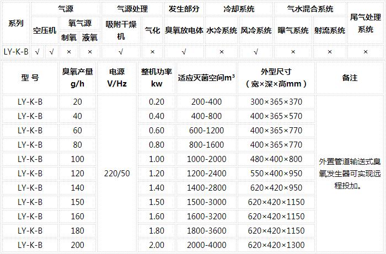Select the space range 1200-2400
386x254 pixels.
(206, 174)
